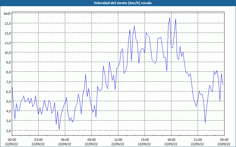Click the 21:00 time axis label

[x=198, y=140]
